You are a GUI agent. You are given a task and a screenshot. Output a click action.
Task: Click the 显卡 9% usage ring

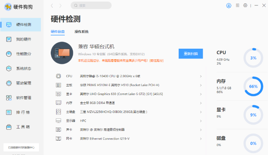[253, 115]
